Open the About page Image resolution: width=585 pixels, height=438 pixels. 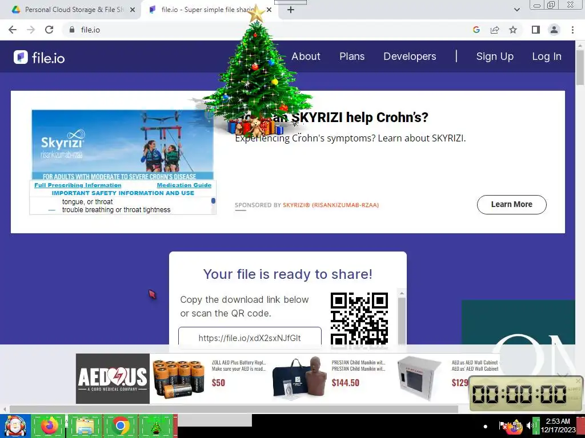pyautogui.click(x=306, y=56)
